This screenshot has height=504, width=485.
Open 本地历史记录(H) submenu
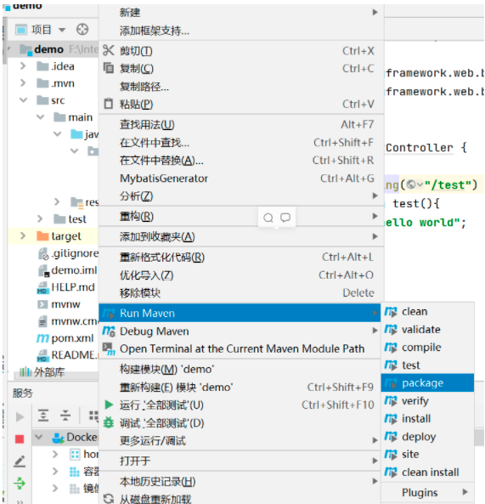click(x=240, y=482)
